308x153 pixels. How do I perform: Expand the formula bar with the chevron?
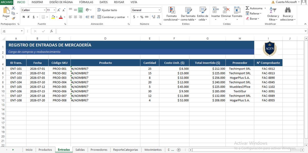(x=305, y=31)
